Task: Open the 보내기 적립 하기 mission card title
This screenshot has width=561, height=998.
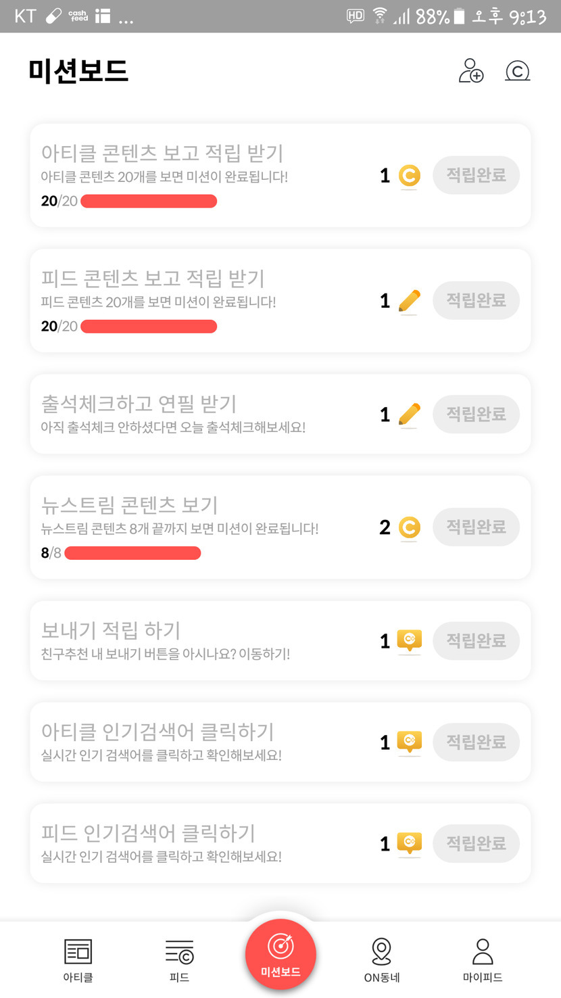Action: coord(111,630)
